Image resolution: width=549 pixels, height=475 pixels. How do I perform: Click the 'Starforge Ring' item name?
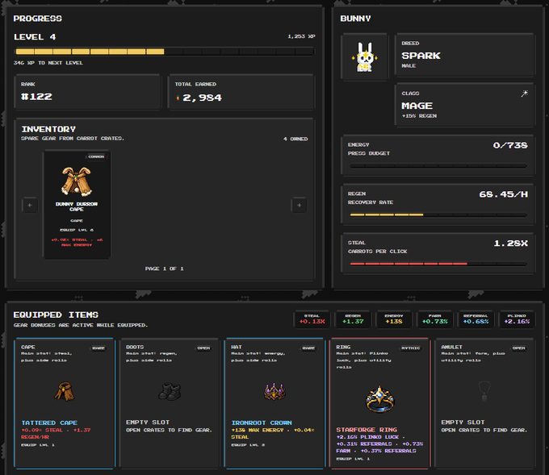[367, 430]
